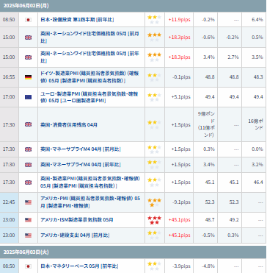Click four-star rating for アメリカ・PMI row

point(154,202)
